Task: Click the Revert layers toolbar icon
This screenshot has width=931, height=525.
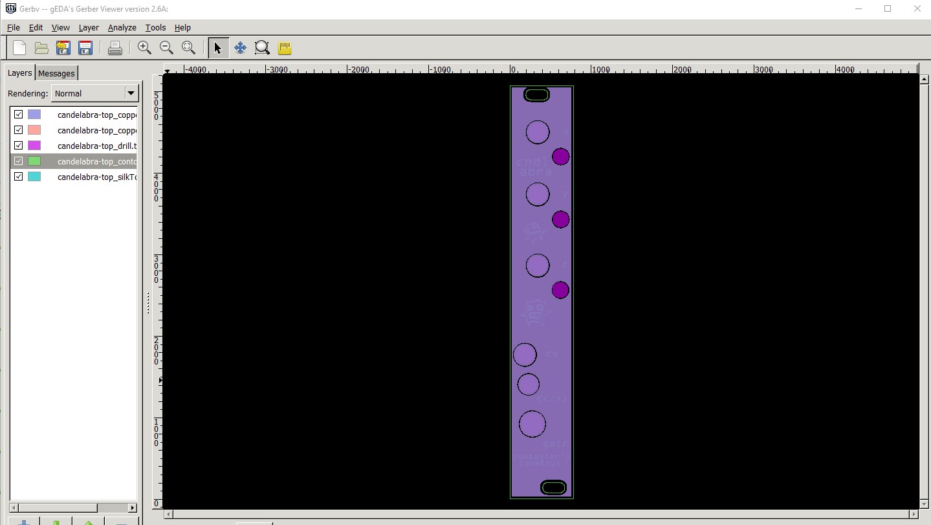Action: (x=63, y=48)
